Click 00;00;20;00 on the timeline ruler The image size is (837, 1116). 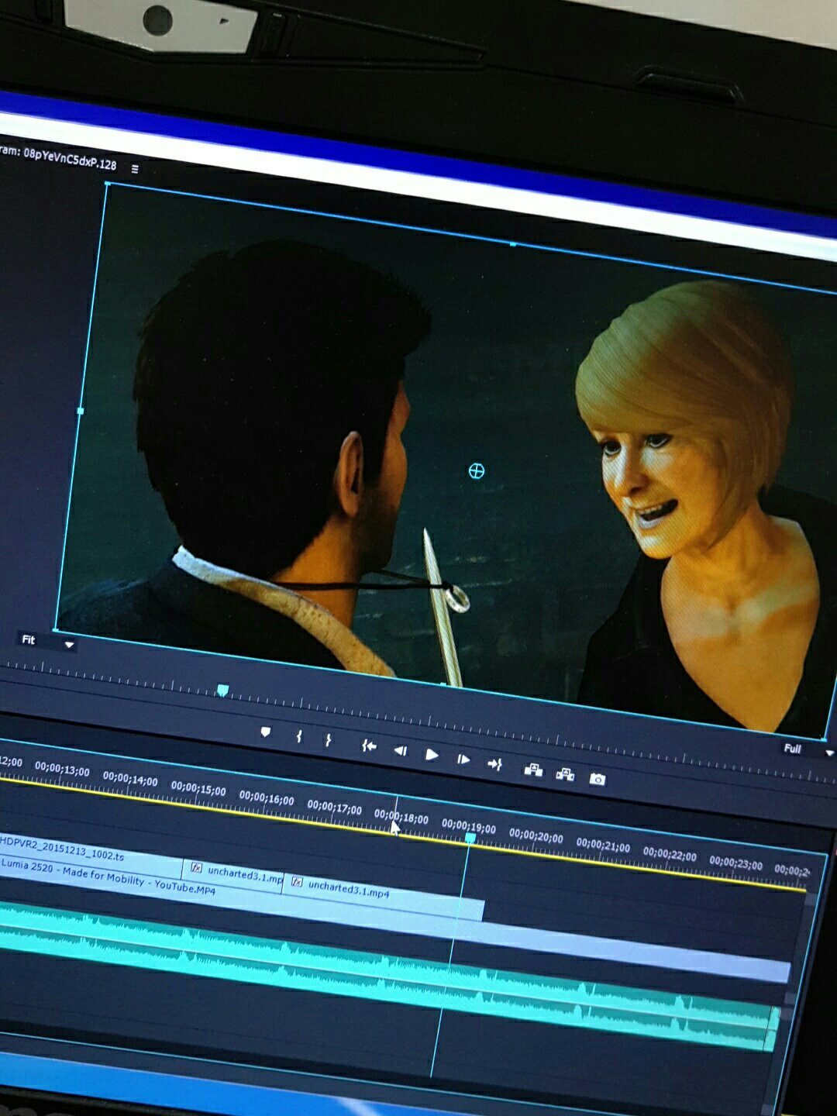click(536, 835)
